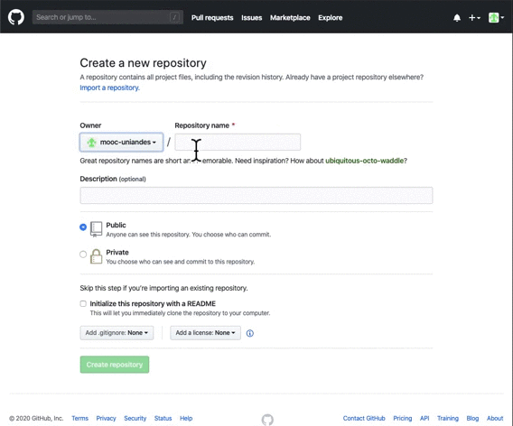Select the Public radio button

83,227
